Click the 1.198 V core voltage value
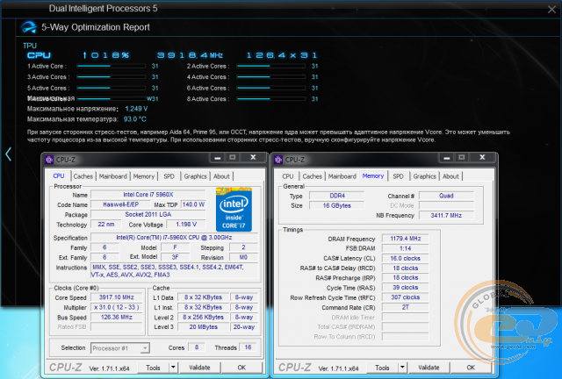Viewport: 562px width, 379px height. pos(186,225)
